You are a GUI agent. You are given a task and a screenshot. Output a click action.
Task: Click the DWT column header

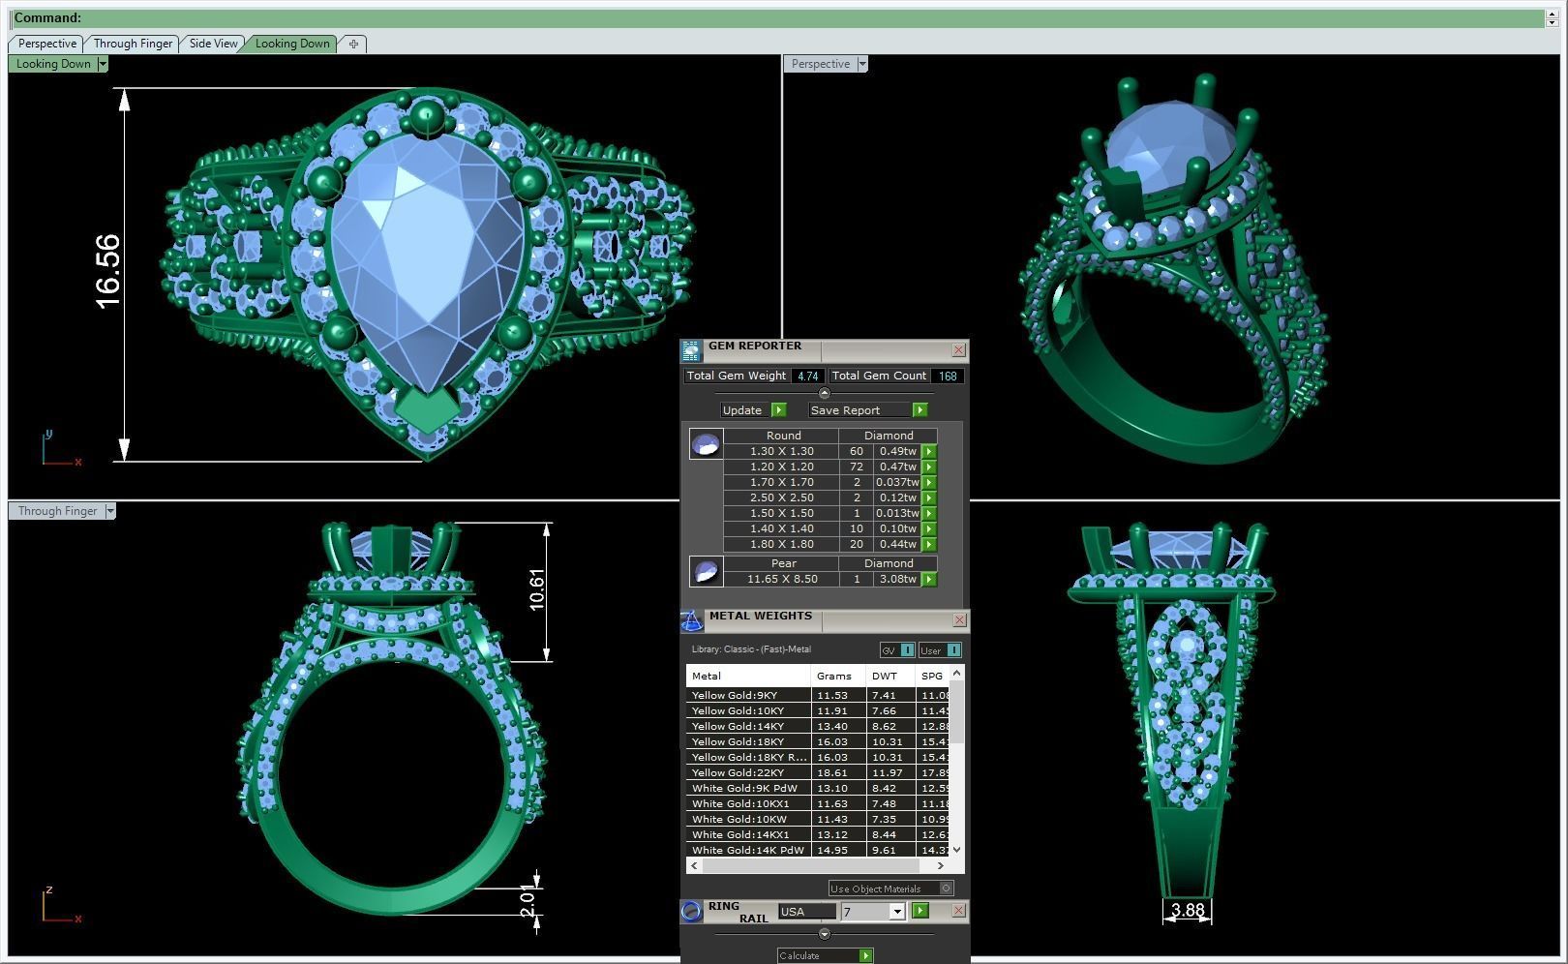point(890,676)
